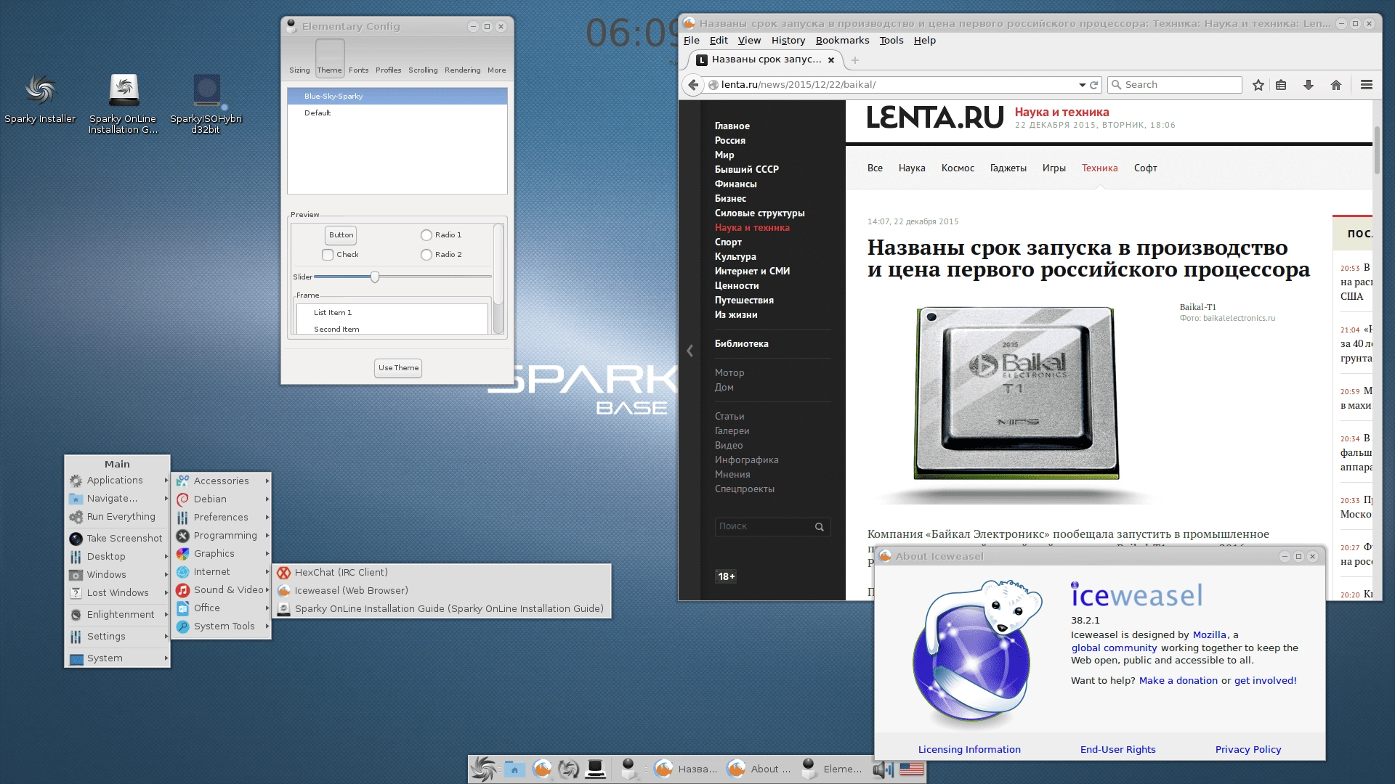The image size is (1395, 784).
Task: Open a new tab with the plus icon
Action: [x=855, y=60]
